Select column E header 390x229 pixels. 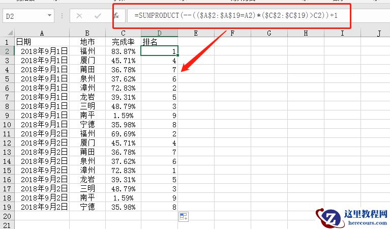coord(196,33)
